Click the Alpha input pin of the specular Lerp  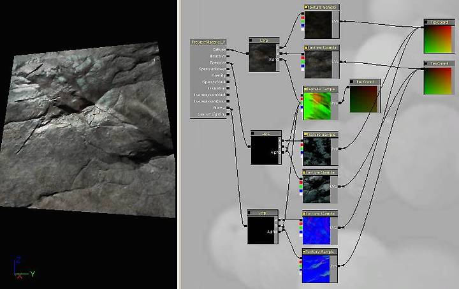283,152
